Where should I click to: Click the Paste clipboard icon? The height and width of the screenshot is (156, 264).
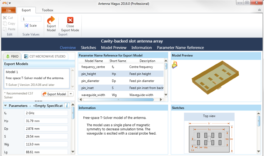[x=5, y=29]
